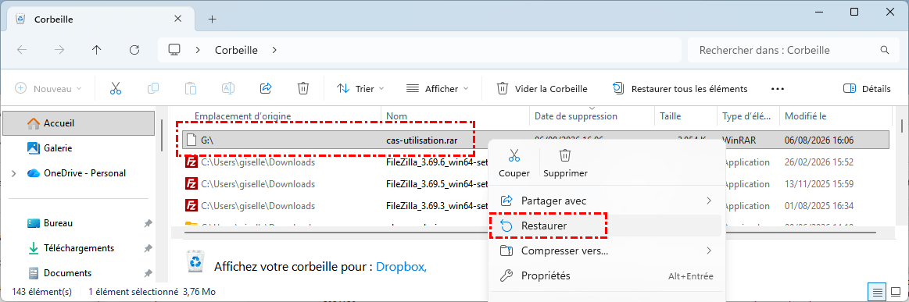Expand the OneDrive - Personal tree node

(x=13, y=173)
